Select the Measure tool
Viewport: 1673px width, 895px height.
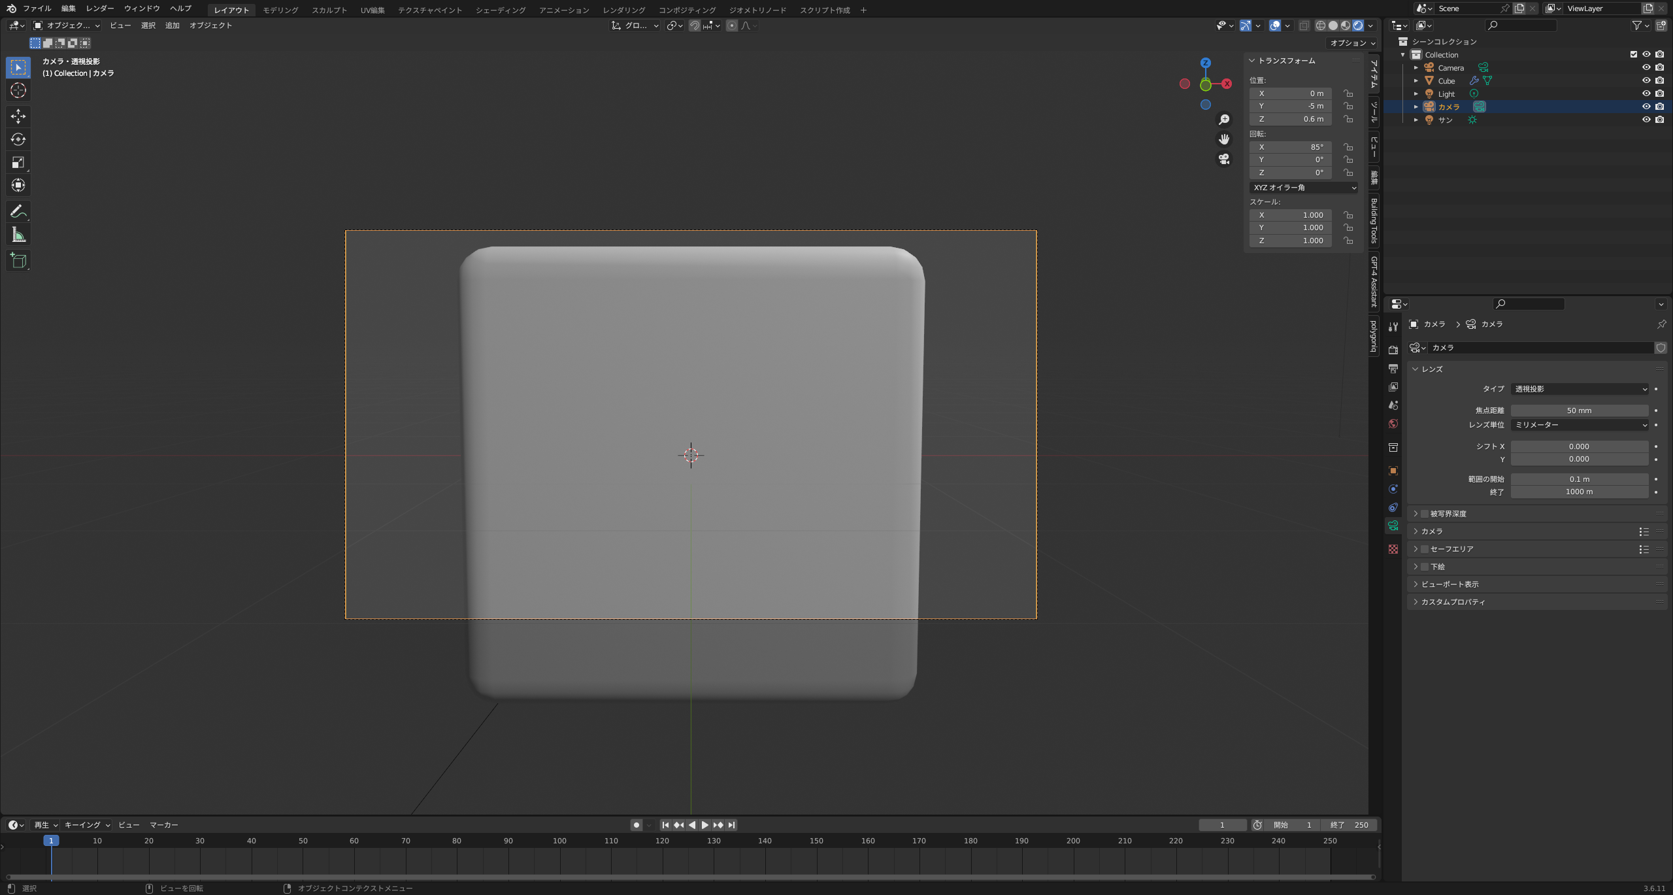(18, 234)
